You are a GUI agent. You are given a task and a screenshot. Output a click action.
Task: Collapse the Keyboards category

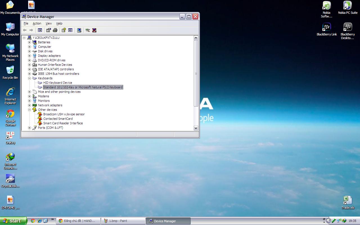tap(29, 78)
